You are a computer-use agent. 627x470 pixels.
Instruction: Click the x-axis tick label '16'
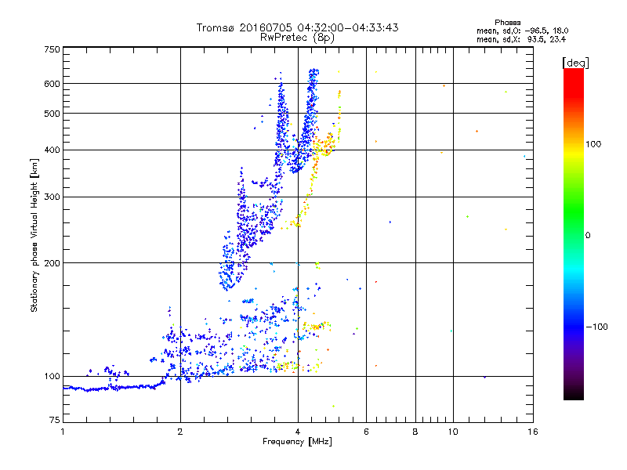(533, 432)
